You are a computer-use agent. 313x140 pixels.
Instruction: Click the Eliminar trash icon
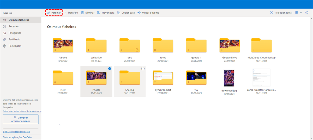pos(82,13)
